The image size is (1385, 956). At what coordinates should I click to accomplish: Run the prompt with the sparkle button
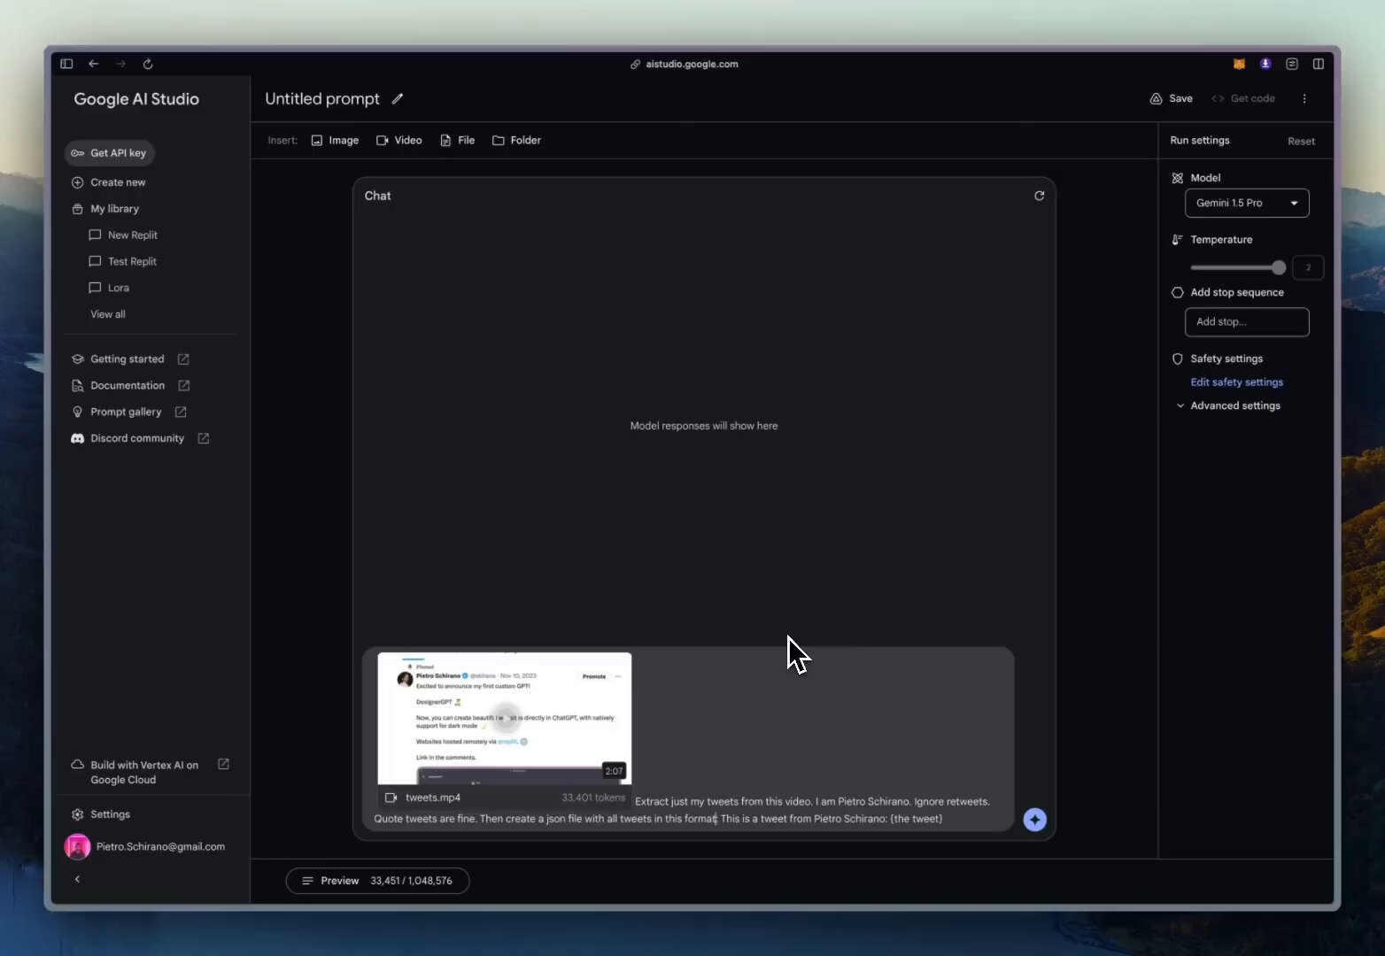click(x=1034, y=820)
